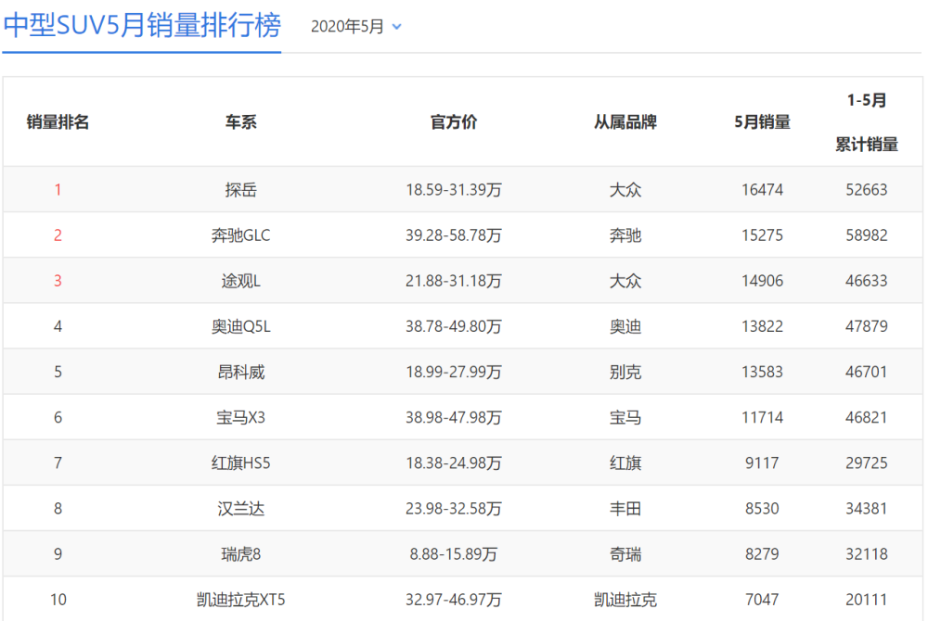
Task: Click the 车系 column header
Action: 241,122
